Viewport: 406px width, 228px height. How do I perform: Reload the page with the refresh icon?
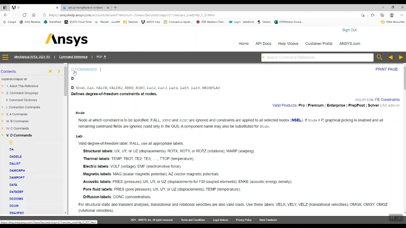24,15
